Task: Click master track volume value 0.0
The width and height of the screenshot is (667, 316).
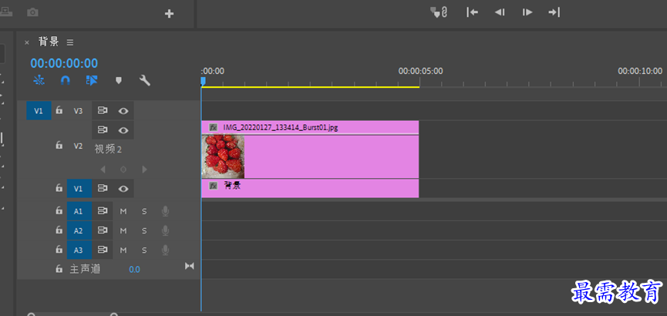Action: click(x=134, y=269)
